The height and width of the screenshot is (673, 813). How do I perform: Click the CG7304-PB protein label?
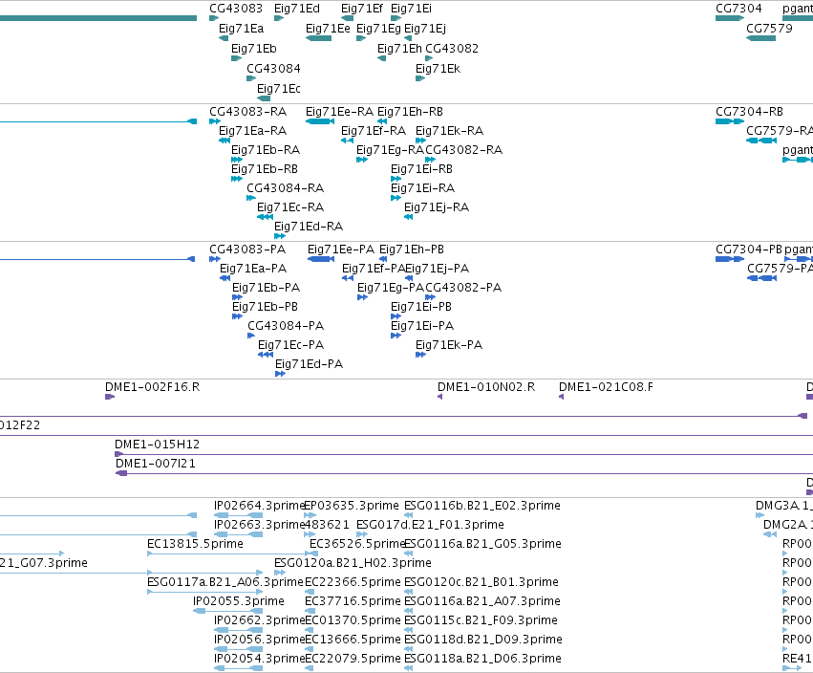pyautogui.click(x=749, y=250)
